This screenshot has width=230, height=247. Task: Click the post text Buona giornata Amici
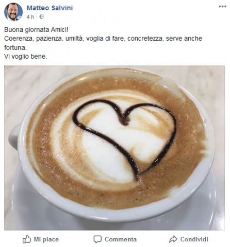pos(36,30)
